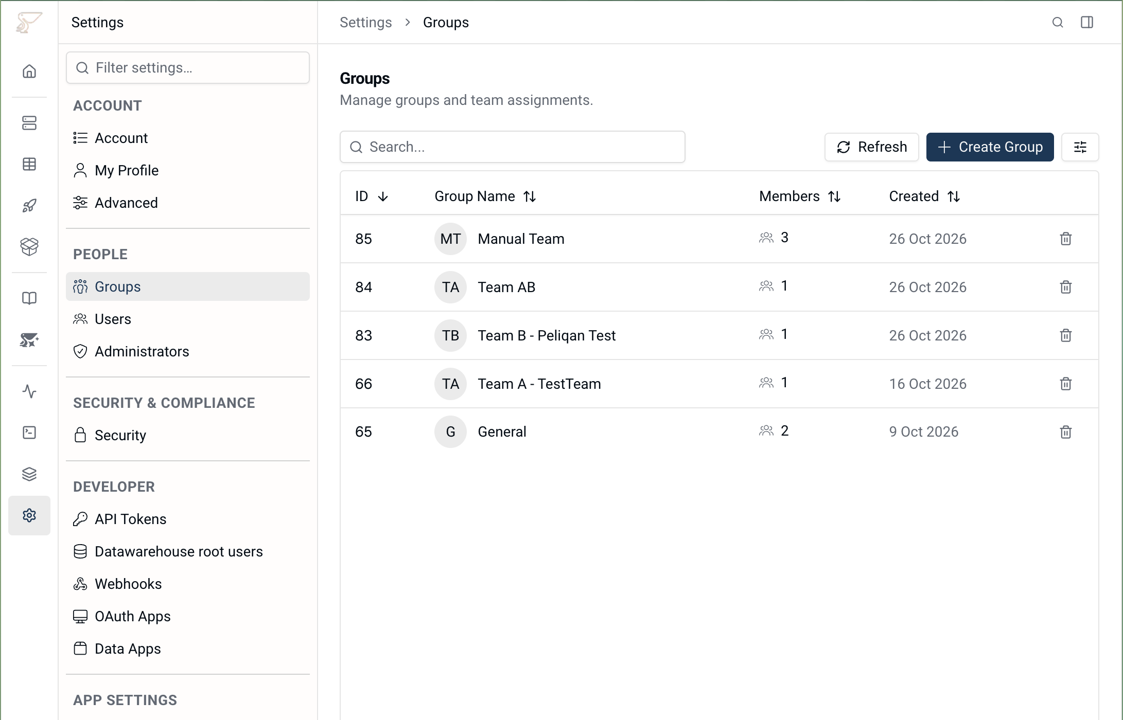Click trash icon for Team AB
Screen dimensions: 1123x720
(x=1066, y=287)
